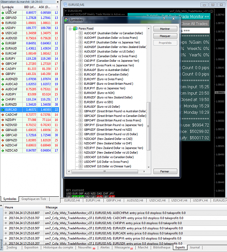Select GBPUSDf in the symbol tree
Screen dimensions: 227x252
pos(111,134)
